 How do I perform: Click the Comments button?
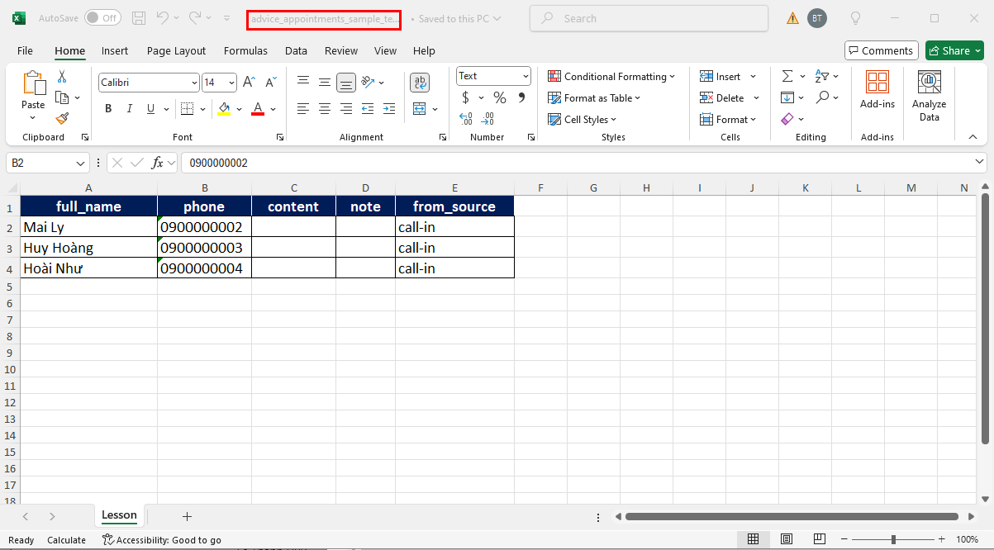(x=881, y=50)
